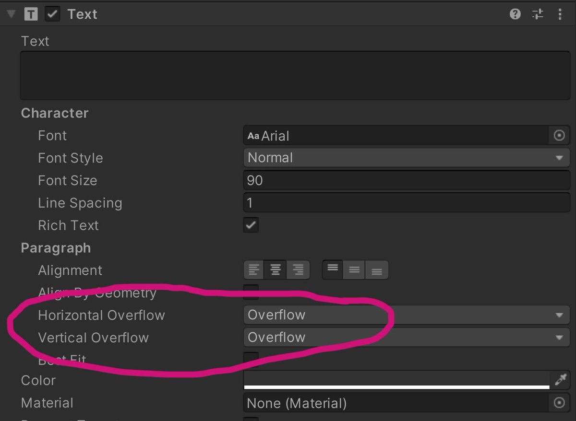Activate the color eyedropper tool
Viewport: 576px width, 421px height.
click(562, 378)
